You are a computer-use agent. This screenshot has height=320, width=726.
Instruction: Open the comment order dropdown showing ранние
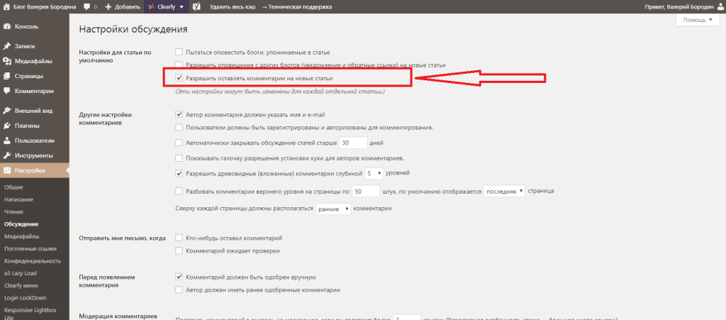click(x=333, y=209)
